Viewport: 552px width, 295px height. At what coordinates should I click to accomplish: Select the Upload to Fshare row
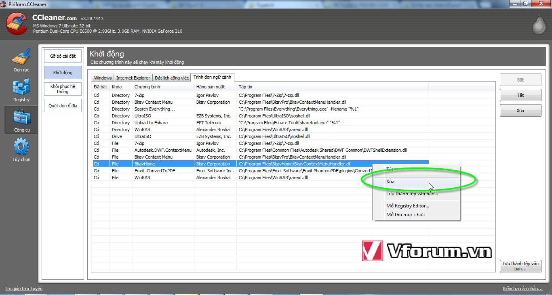pyautogui.click(x=260, y=123)
